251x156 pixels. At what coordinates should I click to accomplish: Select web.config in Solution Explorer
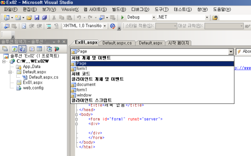click(x=33, y=88)
